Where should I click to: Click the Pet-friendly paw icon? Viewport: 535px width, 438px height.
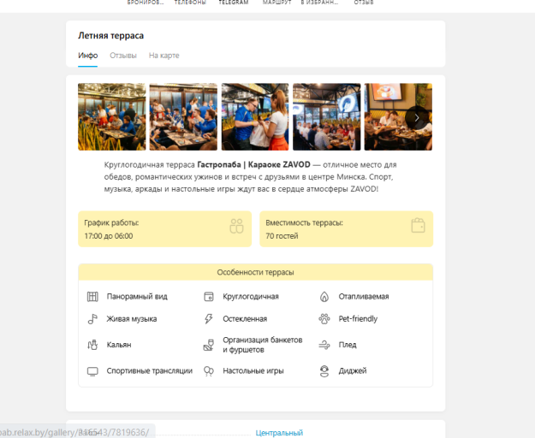pyautogui.click(x=324, y=319)
